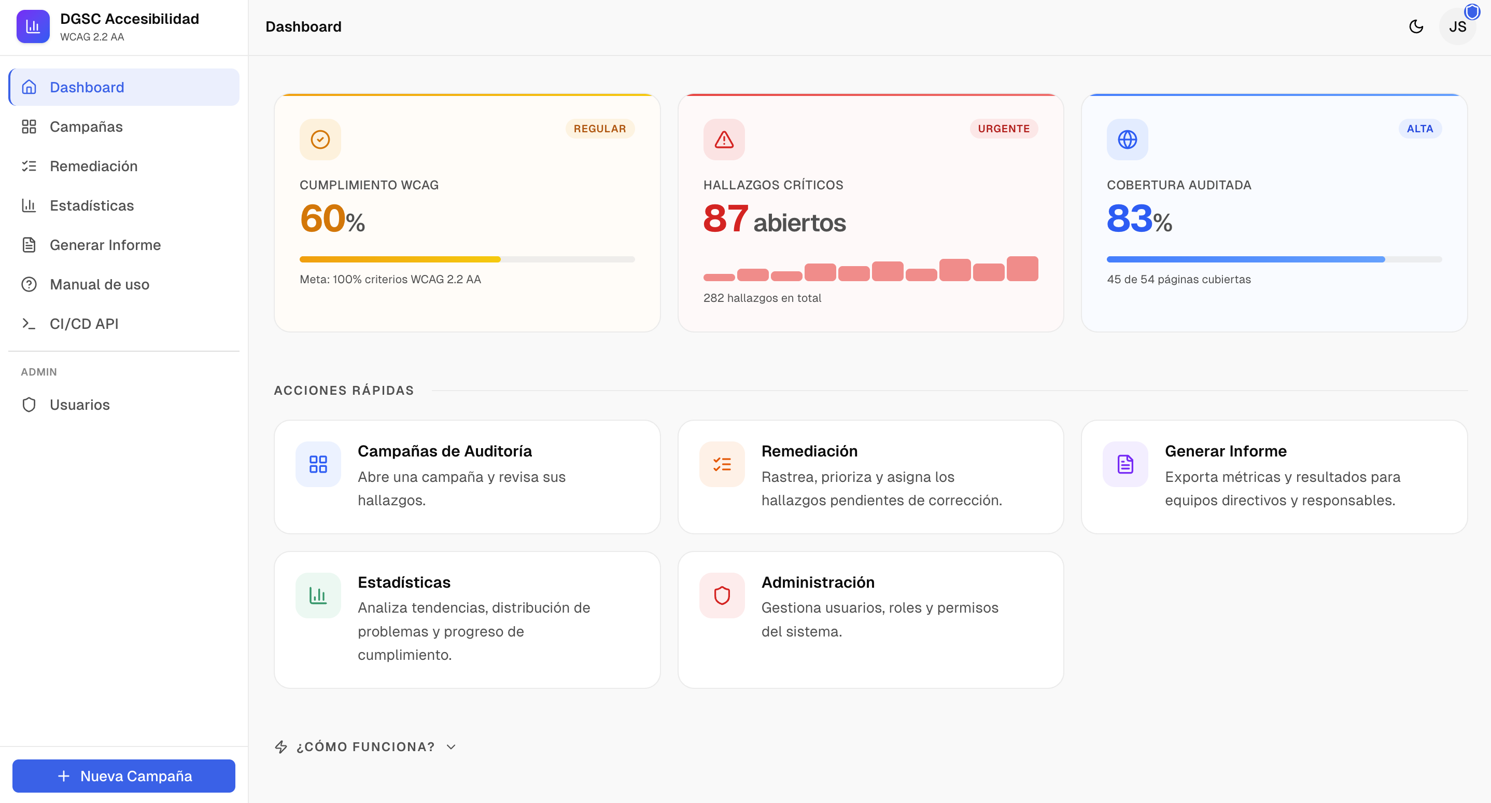Click the globe icon in Cobertura Auditada card

pos(1127,140)
